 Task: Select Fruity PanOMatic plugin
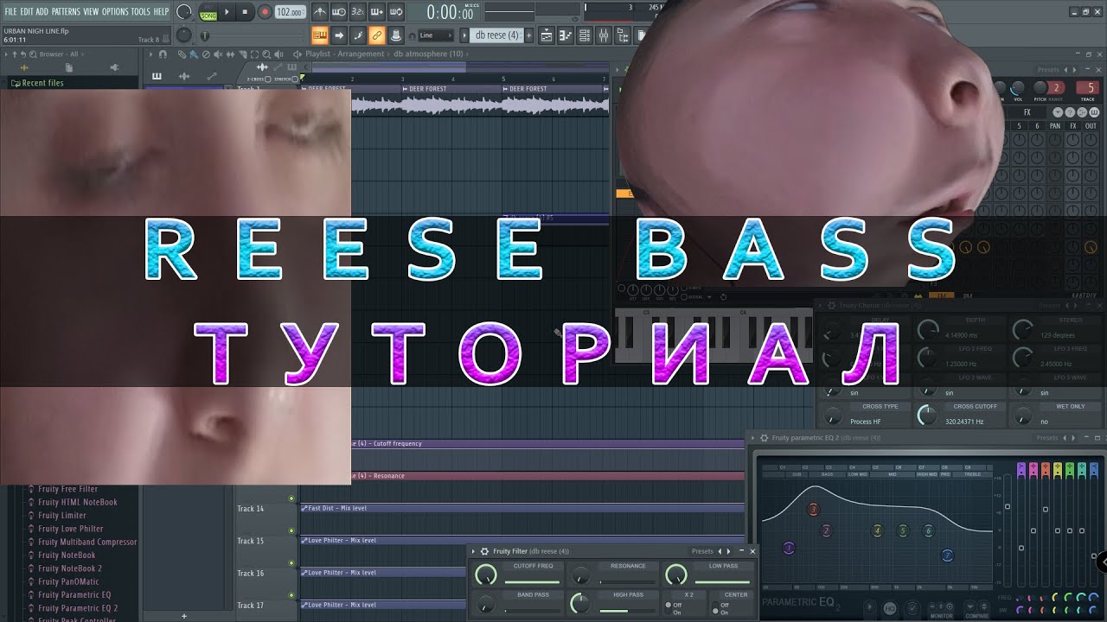pyautogui.click(x=67, y=581)
